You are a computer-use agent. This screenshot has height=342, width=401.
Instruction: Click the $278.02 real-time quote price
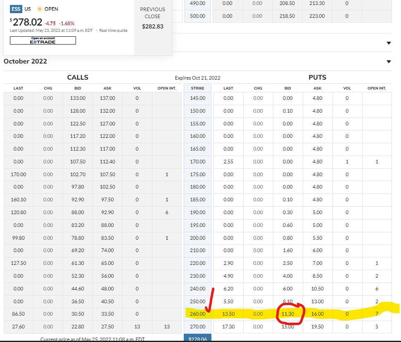tap(26, 22)
